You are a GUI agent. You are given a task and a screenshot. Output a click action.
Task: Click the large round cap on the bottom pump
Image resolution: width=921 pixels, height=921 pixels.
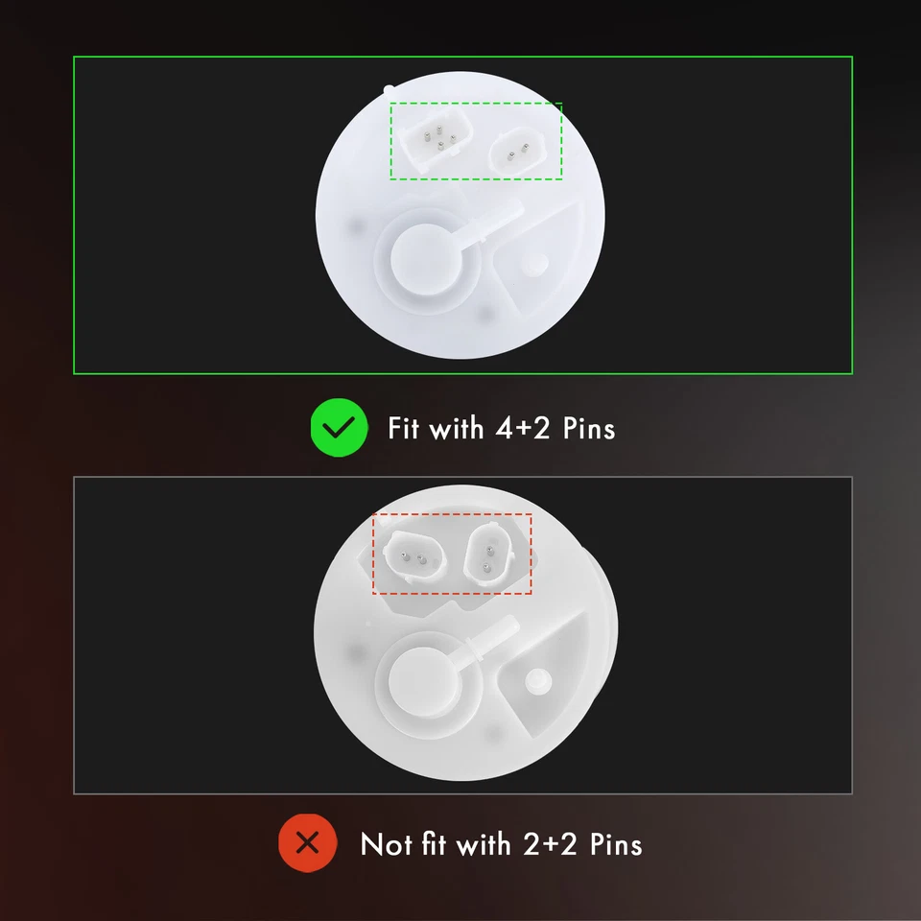424,681
